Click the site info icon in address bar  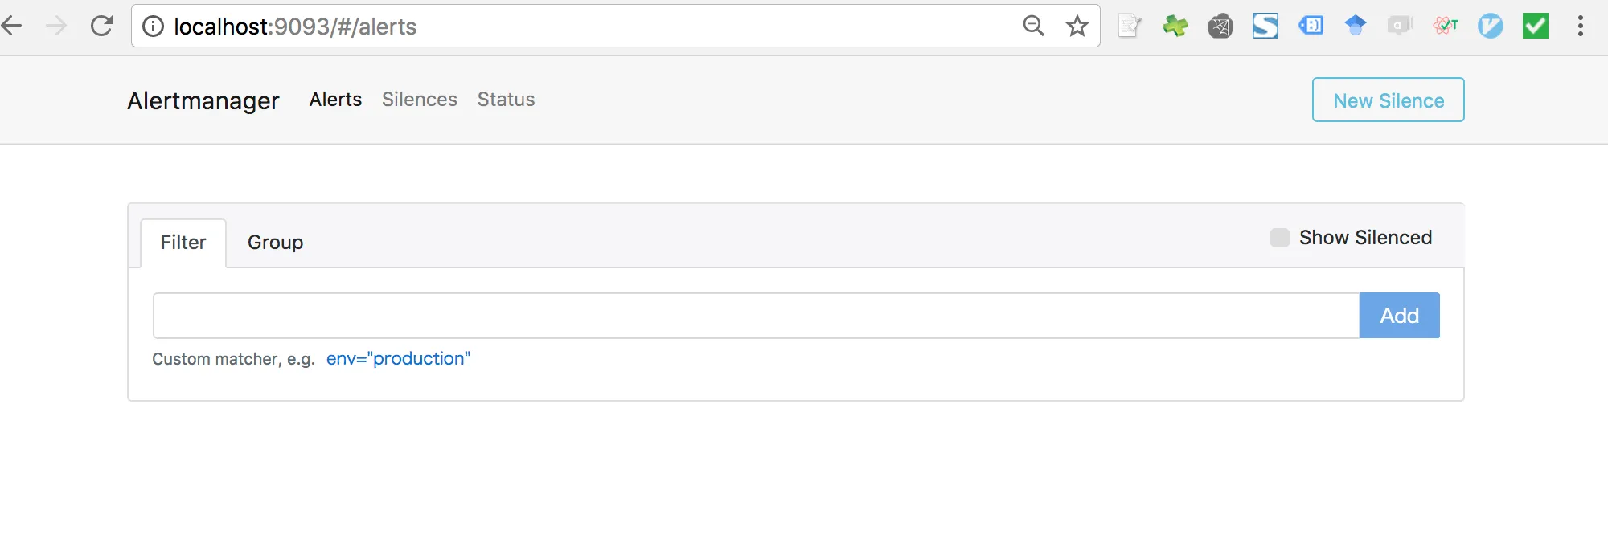click(153, 27)
